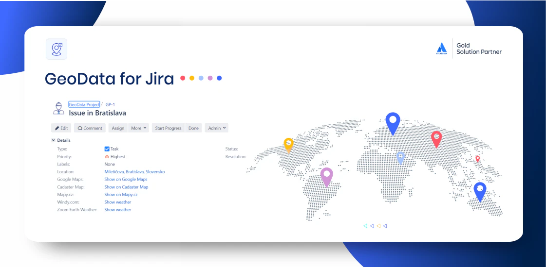Click the Atlassian logo
The height and width of the screenshot is (267, 546).
[442, 48]
